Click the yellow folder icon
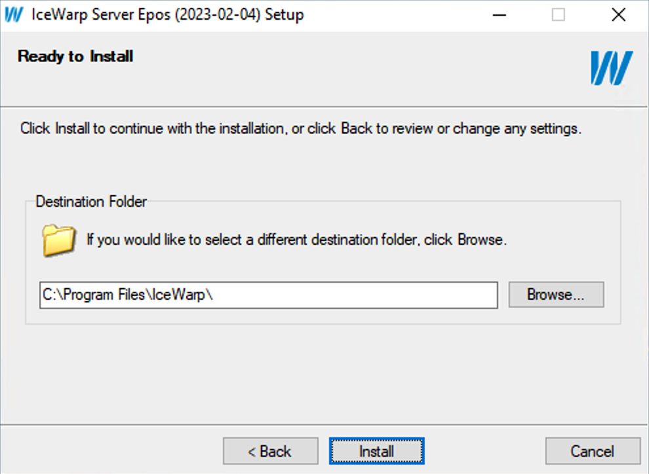Screen dimensions: 649x474 (59, 240)
